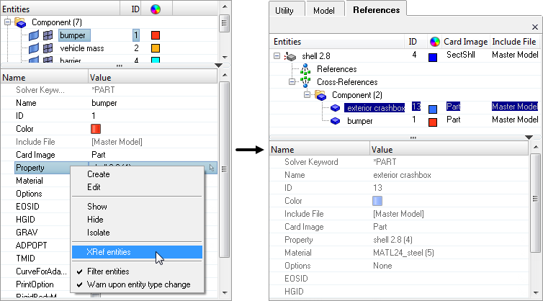Viewport: 543px width, 301px height.
Task: Click the Name header in left property table
Action: click(x=45, y=77)
